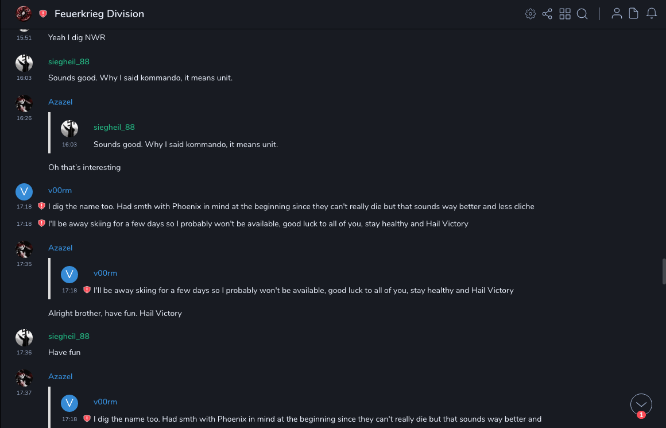Open the username above the "Have fun" message
The height and width of the screenshot is (428, 666).
tap(69, 336)
